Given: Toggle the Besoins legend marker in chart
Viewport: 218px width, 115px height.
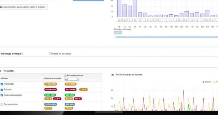Looking at the screenshot, I should pos(203,82).
